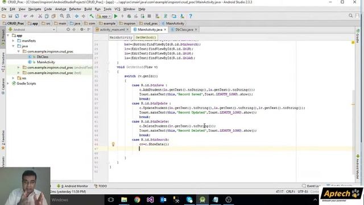The width and height of the screenshot is (364, 205).
Task: Close the activity_main.xml tab
Action: click(x=127, y=30)
